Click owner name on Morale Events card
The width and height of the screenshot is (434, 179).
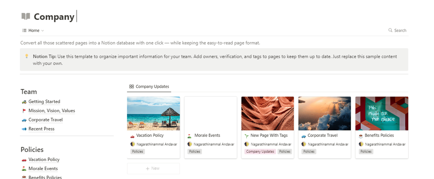[x=214, y=144]
